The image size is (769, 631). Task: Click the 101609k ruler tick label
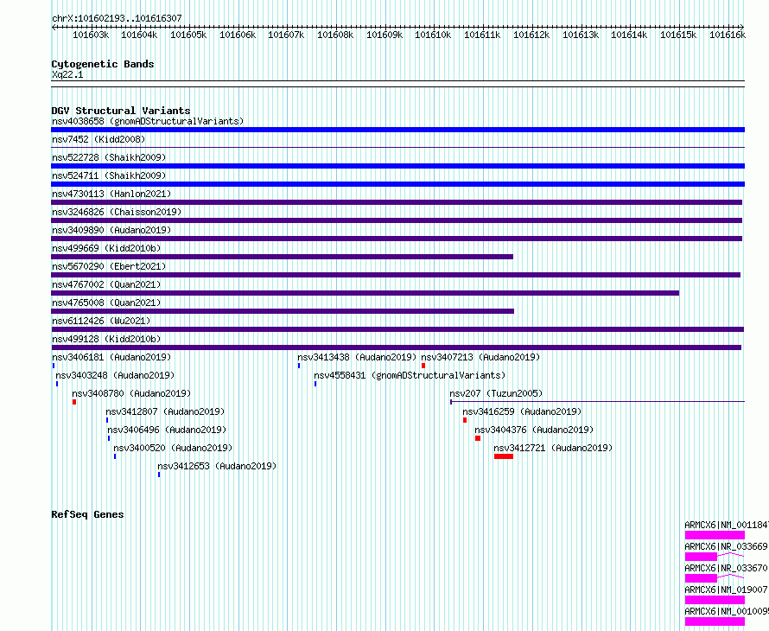point(384,35)
